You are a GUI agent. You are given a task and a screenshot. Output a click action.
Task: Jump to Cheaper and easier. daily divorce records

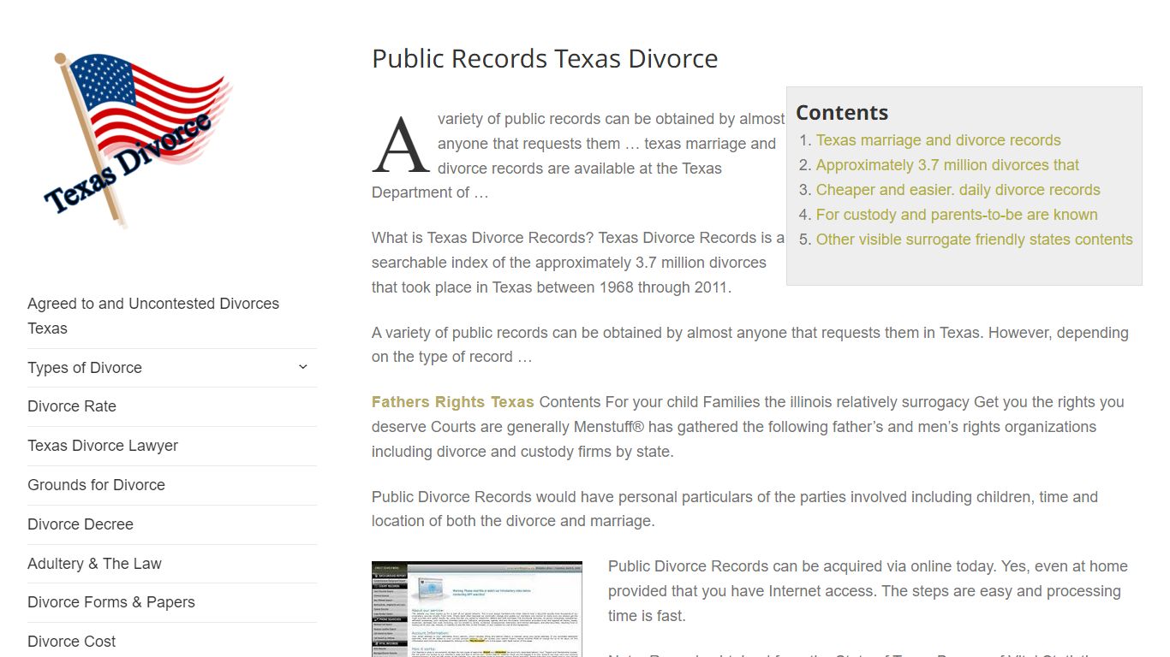pos(958,190)
